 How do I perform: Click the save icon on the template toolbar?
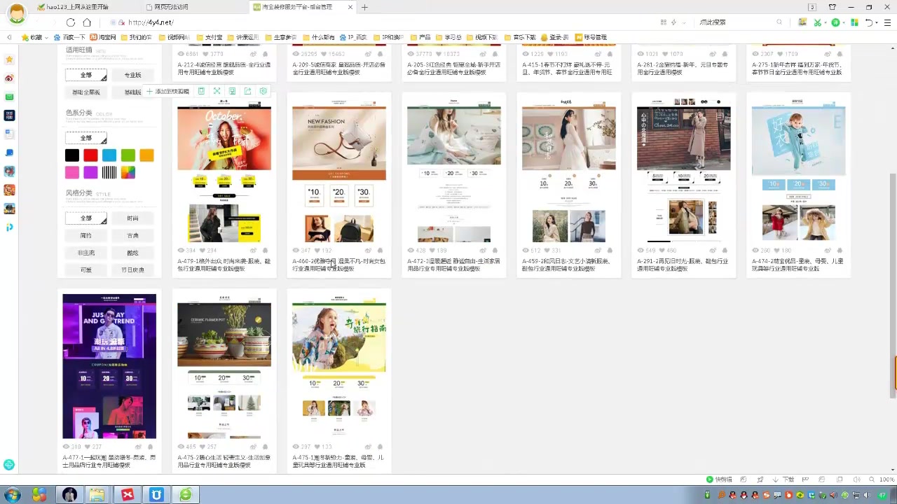232,91
